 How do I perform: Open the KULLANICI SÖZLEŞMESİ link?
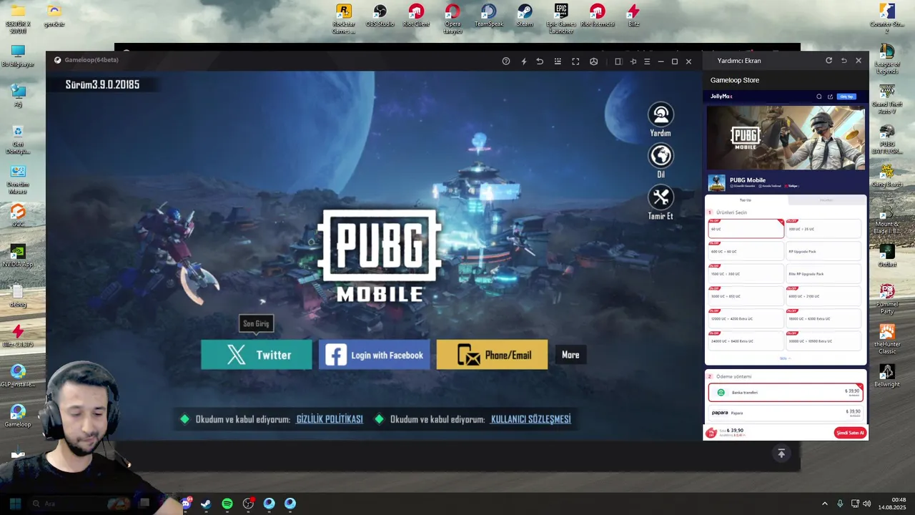[530, 419]
